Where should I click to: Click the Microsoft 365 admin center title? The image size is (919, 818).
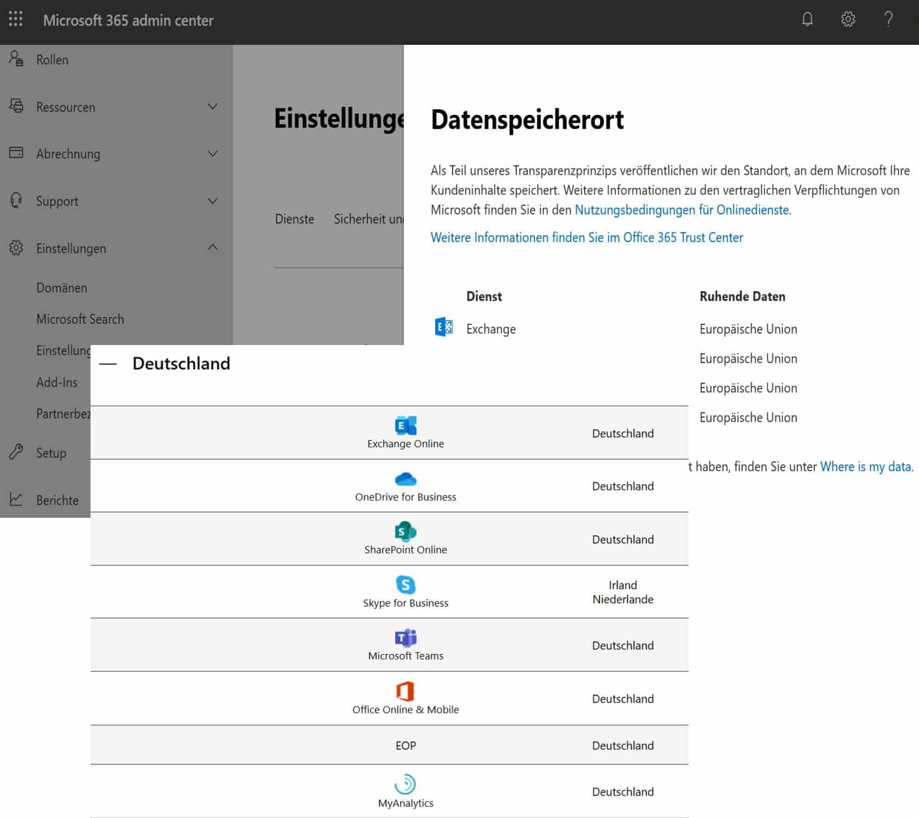click(128, 20)
